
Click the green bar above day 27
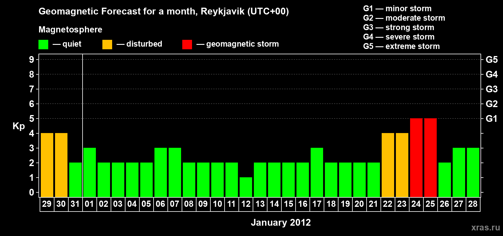click(x=459, y=172)
